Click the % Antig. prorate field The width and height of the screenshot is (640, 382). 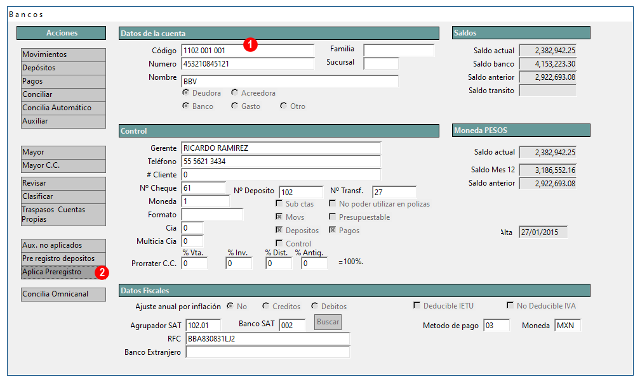[x=314, y=264]
